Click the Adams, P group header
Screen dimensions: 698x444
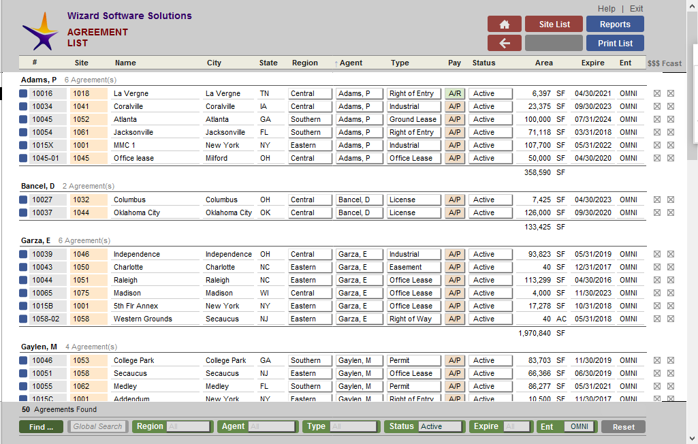(39, 80)
